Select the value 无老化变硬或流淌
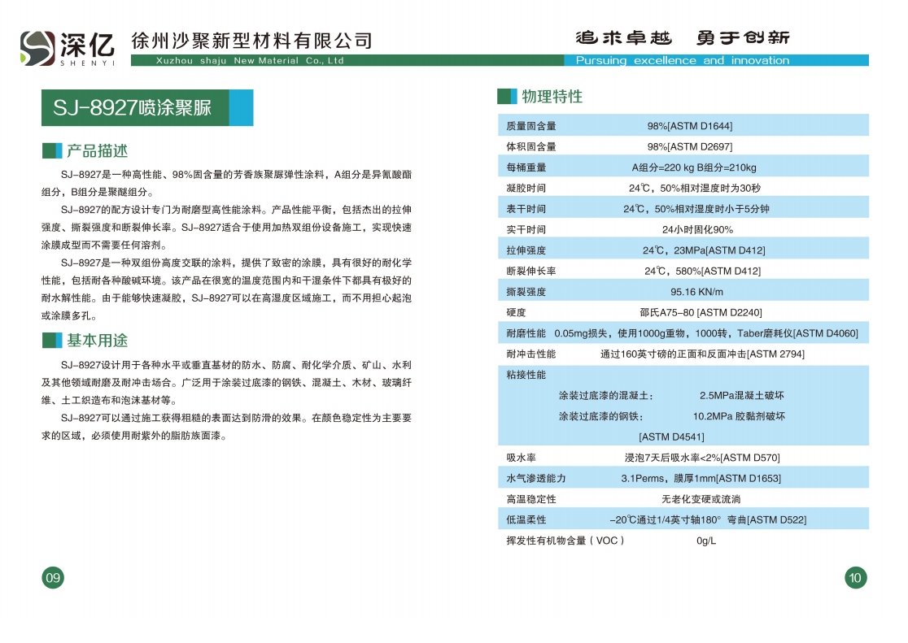 [701, 499]
